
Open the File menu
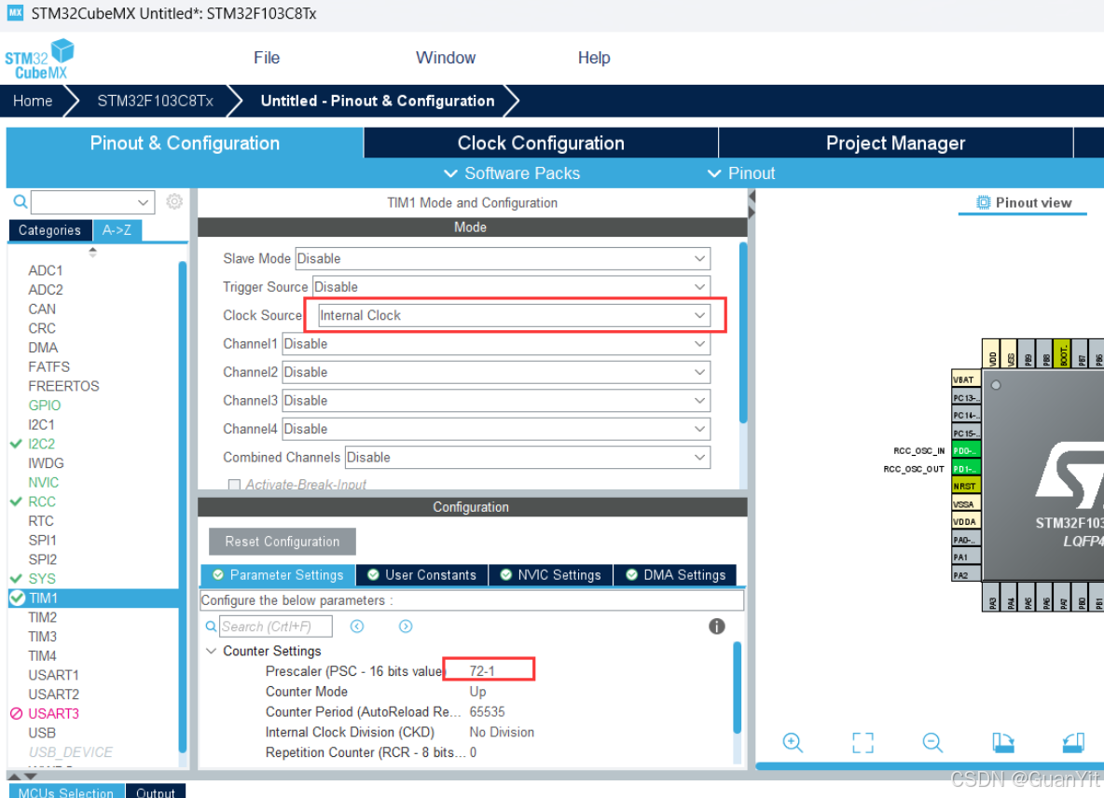point(267,58)
